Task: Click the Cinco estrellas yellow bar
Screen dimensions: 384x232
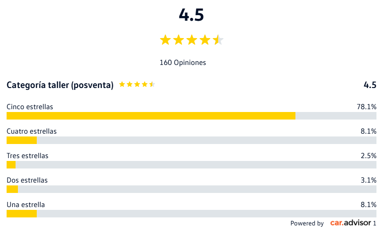Action: point(151,116)
